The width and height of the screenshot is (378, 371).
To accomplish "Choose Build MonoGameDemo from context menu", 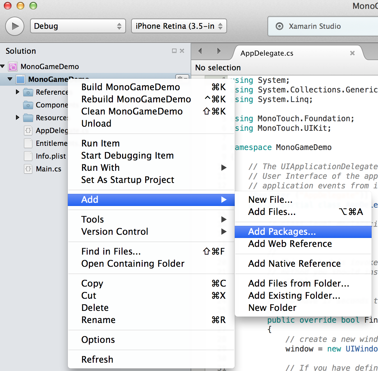I will pyautogui.click(x=151, y=87).
